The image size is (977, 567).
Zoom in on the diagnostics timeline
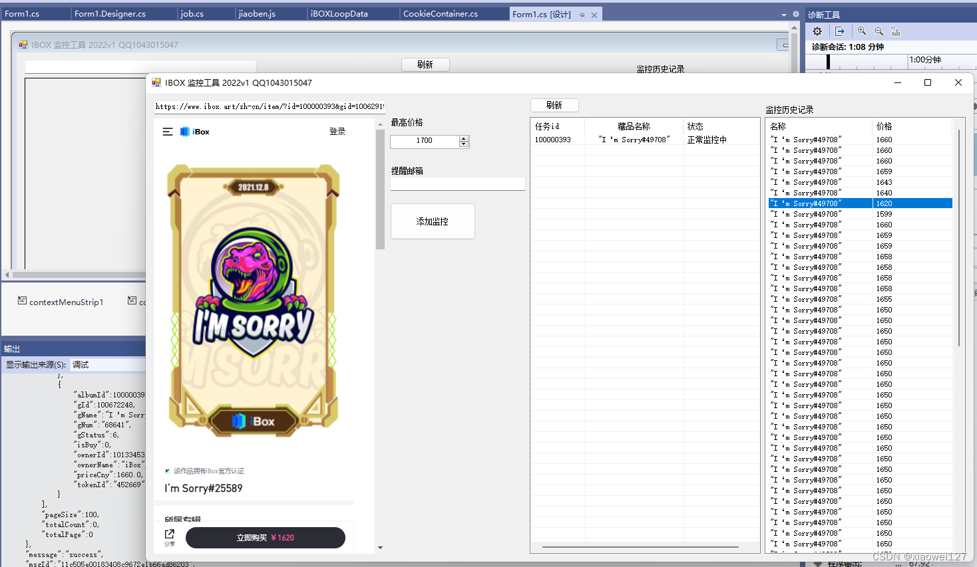(x=862, y=31)
